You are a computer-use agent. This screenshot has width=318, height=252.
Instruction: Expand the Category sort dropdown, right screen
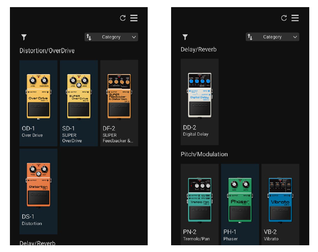coord(272,37)
